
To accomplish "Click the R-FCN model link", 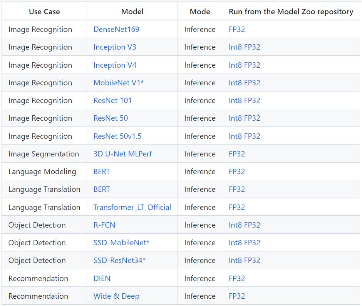I will click(x=104, y=225).
